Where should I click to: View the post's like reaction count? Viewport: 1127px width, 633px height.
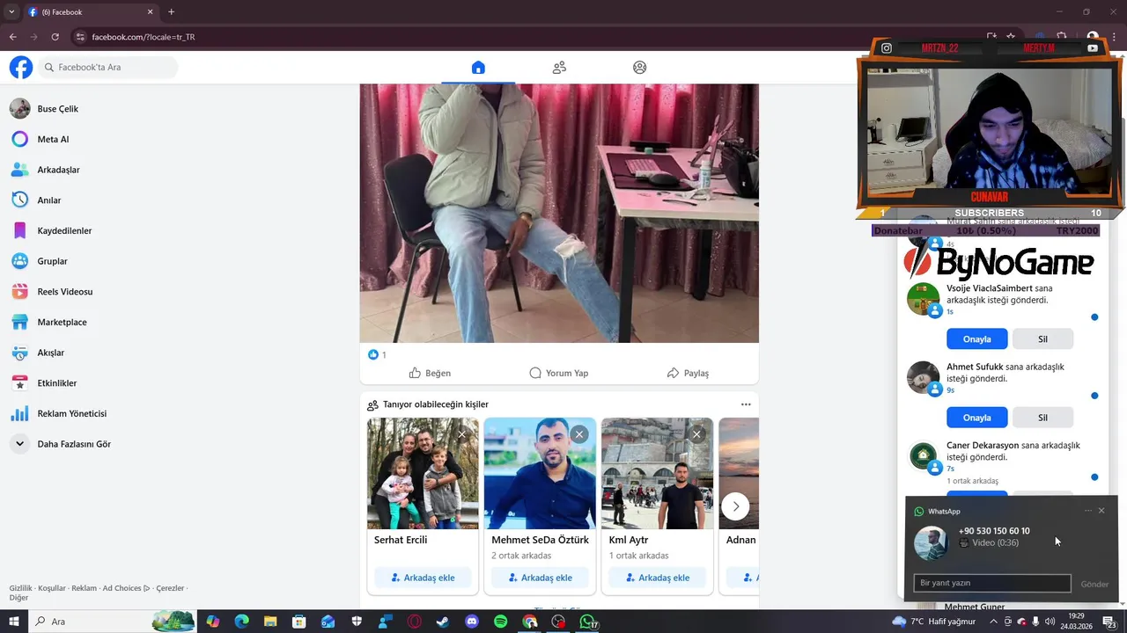[377, 354]
